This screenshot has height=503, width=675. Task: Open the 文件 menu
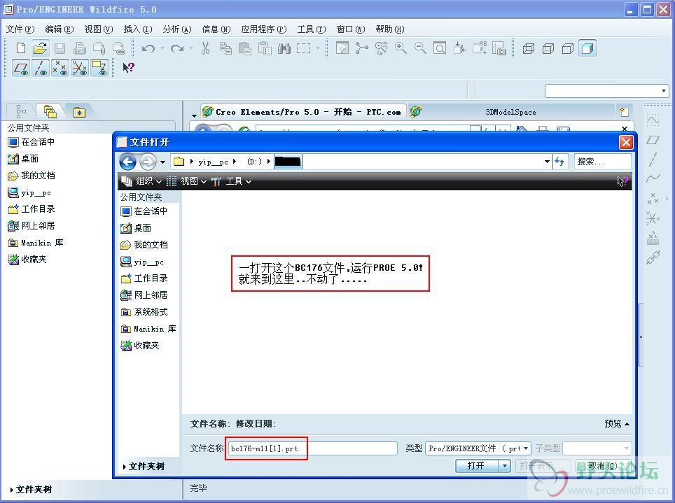coord(20,29)
